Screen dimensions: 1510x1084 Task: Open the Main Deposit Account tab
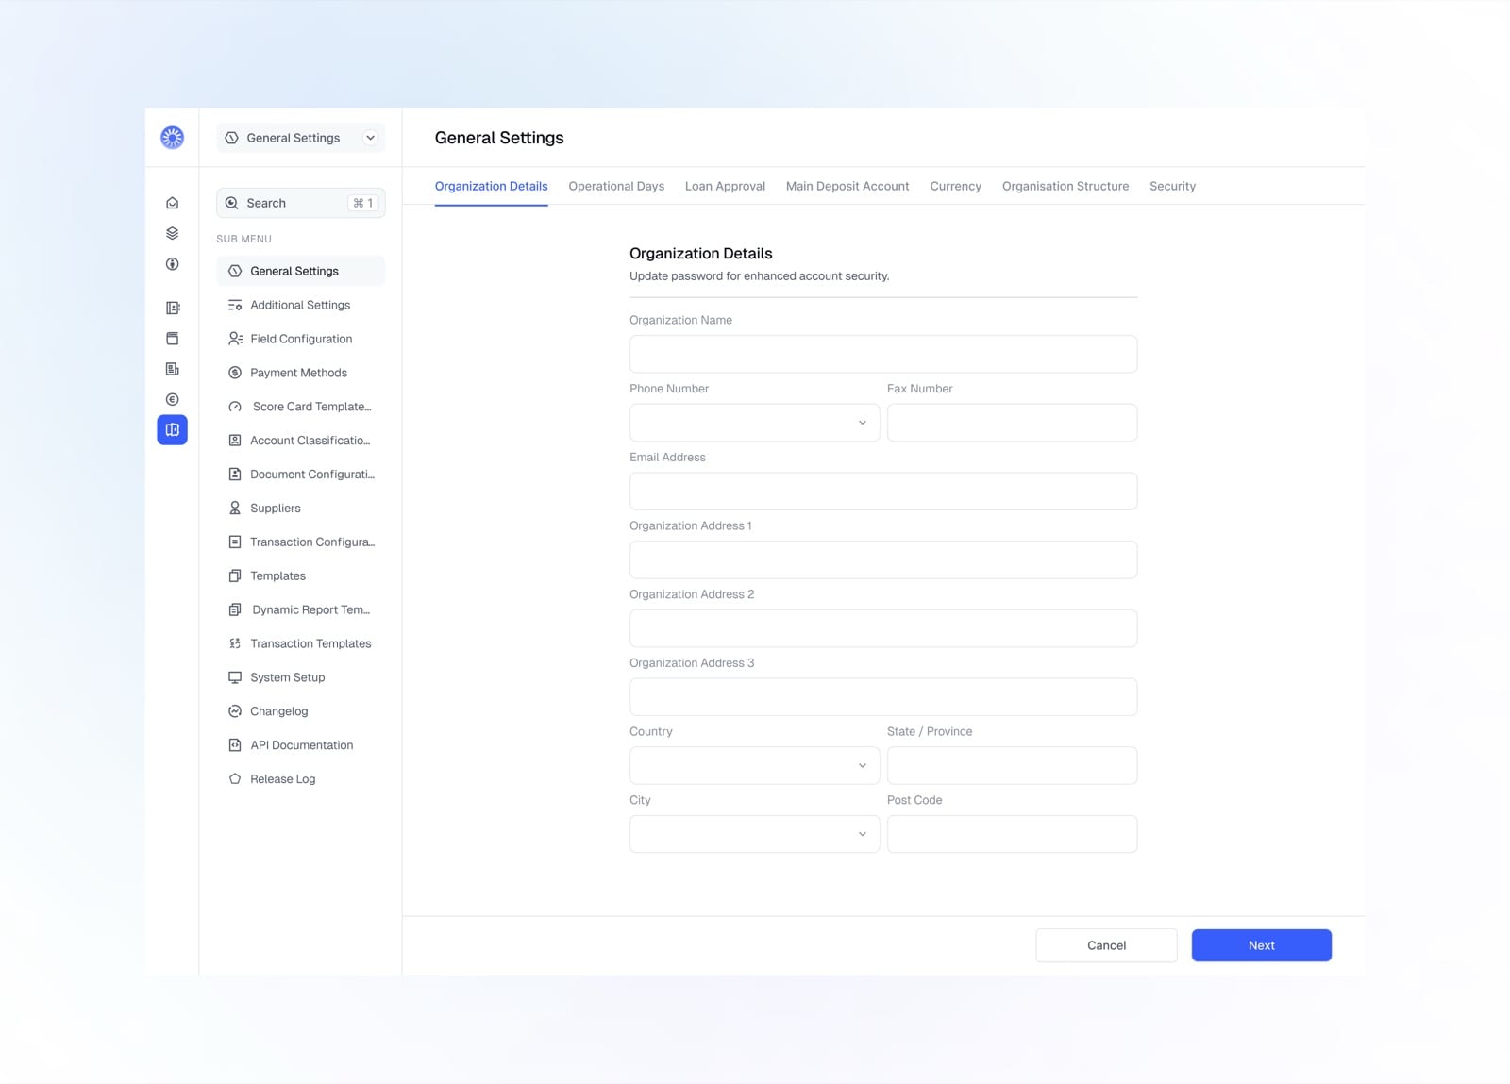click(x=847, y=186)
